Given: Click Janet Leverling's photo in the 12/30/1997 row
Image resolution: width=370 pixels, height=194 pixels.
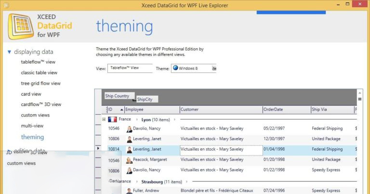Looking at the screenshot, I should coord(129,139).
